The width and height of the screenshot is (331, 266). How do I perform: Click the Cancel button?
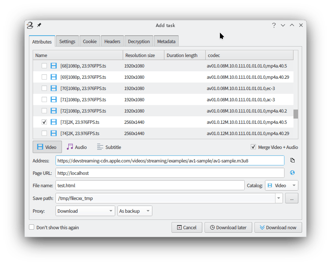tap(187, 227)
